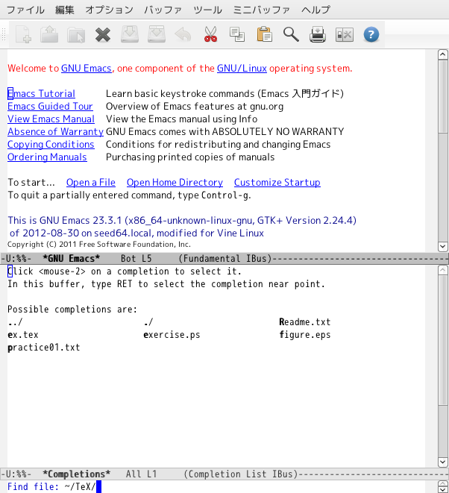Open the オプション menu

coord(110,10)
